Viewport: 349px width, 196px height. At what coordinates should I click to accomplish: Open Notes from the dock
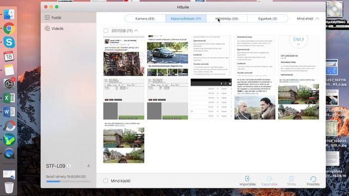pyautogui.click(x=9, y=70)
